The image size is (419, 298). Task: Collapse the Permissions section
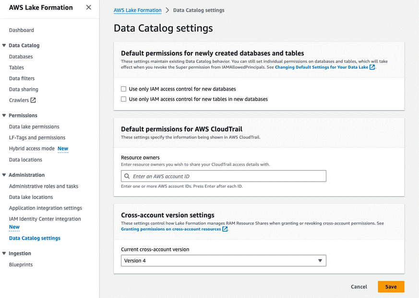click(x=4, y=115)
